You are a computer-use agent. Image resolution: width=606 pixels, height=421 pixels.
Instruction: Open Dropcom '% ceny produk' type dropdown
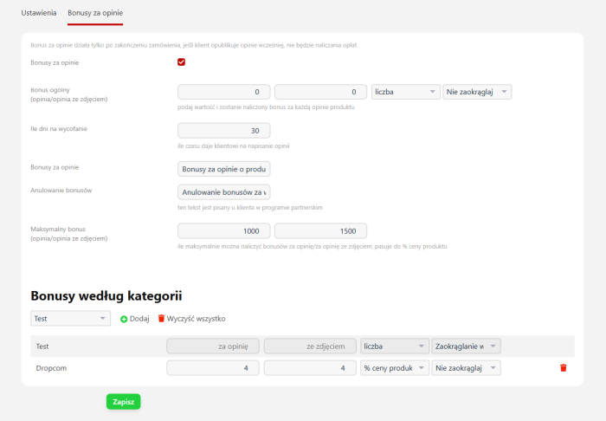pos(395,368)
